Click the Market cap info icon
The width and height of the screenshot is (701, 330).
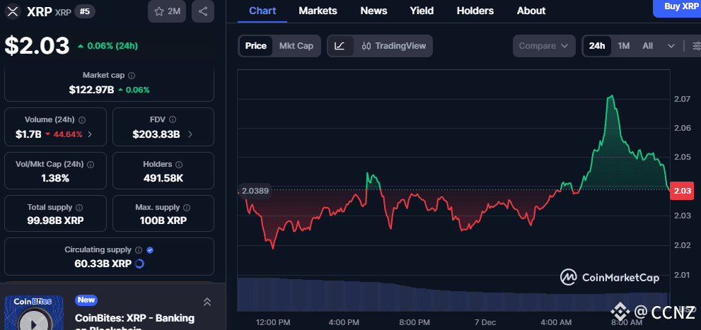[132, 76]
